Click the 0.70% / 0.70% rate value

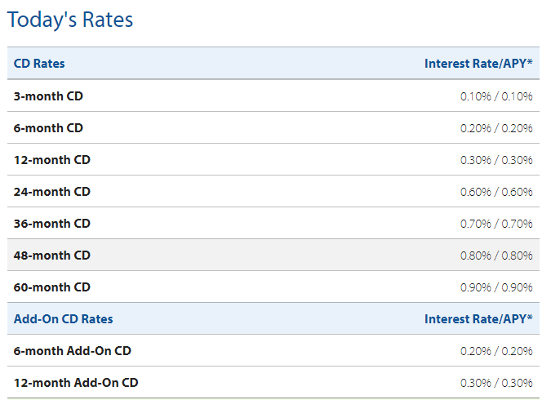[x=496, y=224]
